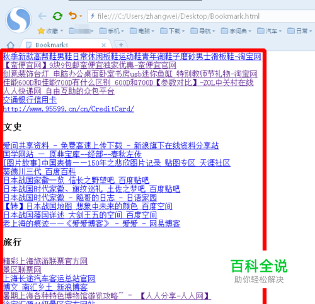Open the 日常 bookmark folder
Image resolution: width=315 pixels, height=304 pixels.
(x=300, y=31)
